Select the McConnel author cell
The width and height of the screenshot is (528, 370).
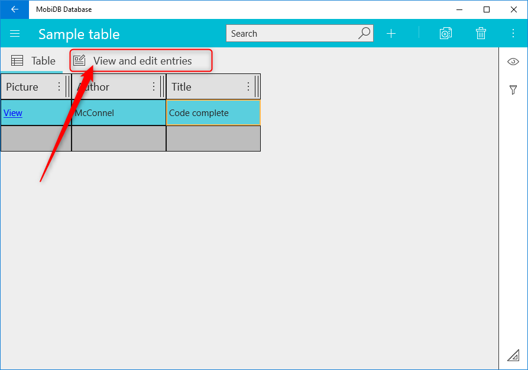[119, 112]
